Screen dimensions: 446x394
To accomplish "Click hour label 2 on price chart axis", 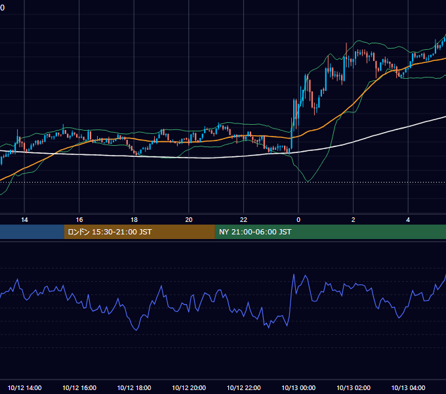I will coord(354,220).
